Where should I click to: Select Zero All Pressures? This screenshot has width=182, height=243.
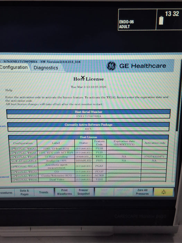[x=142, y=192]
